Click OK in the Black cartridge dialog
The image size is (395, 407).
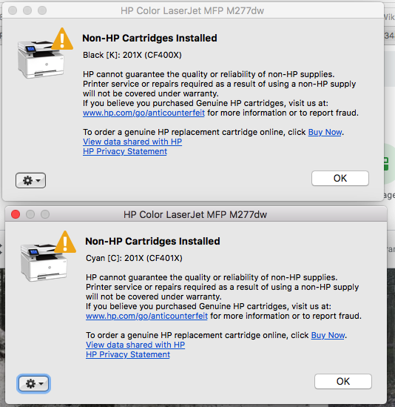340,179
